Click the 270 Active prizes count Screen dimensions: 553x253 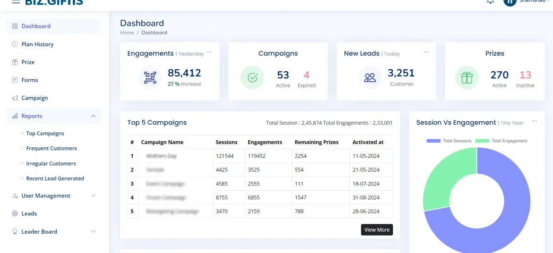pyautogui.click(x=500, y=75)
